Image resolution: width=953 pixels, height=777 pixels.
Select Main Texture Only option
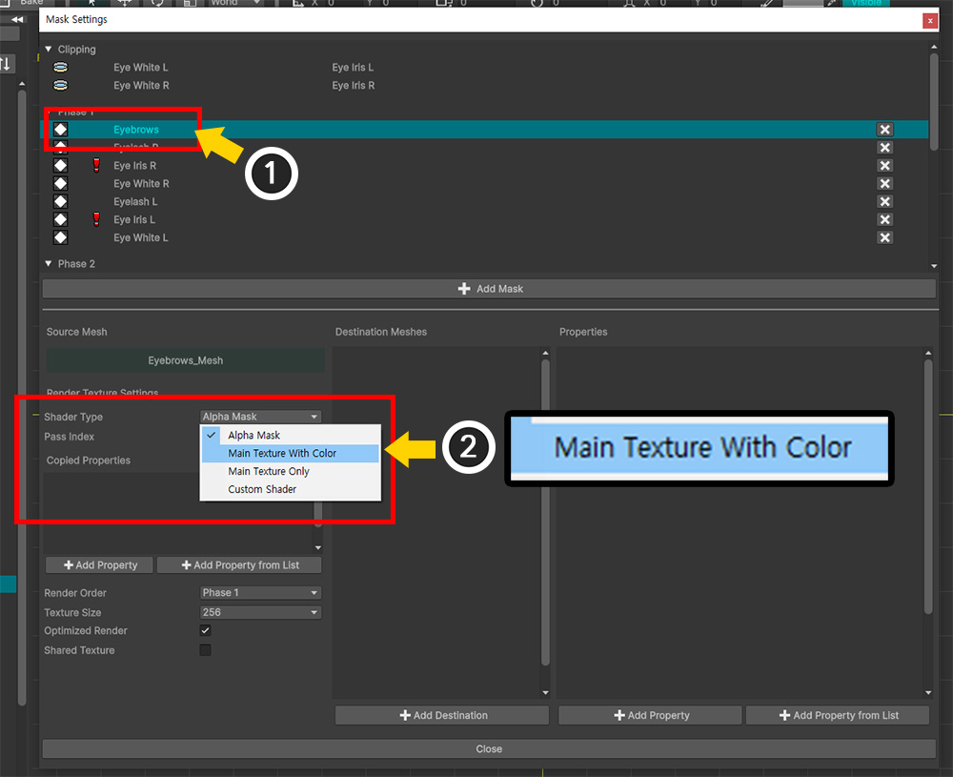[x=291, y=471]
